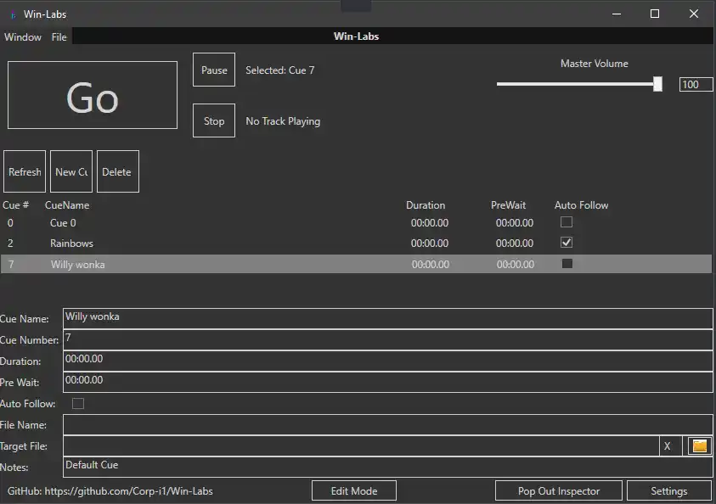The height and width of the screenshot is (504, 716).
Task: Open the Window menu
Action: pyautogui.click(x=23, y=37)
